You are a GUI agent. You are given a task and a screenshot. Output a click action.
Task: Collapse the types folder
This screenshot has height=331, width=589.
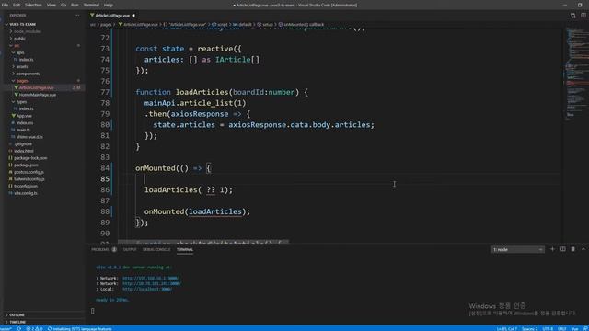[21, 102]
